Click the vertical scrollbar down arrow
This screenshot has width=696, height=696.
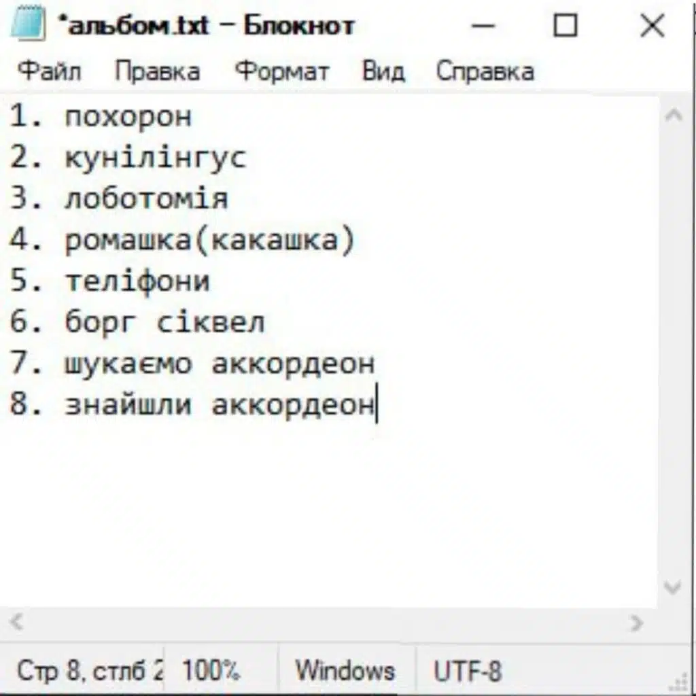click(674, 587)
